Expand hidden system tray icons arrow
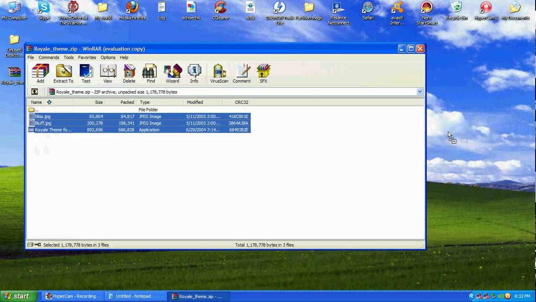Image resolution: width=536 pixels, height=302 pixels. 471,296
